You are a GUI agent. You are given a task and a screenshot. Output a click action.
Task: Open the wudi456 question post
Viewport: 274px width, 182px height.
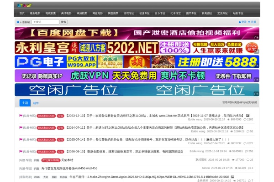pos(69,168)
